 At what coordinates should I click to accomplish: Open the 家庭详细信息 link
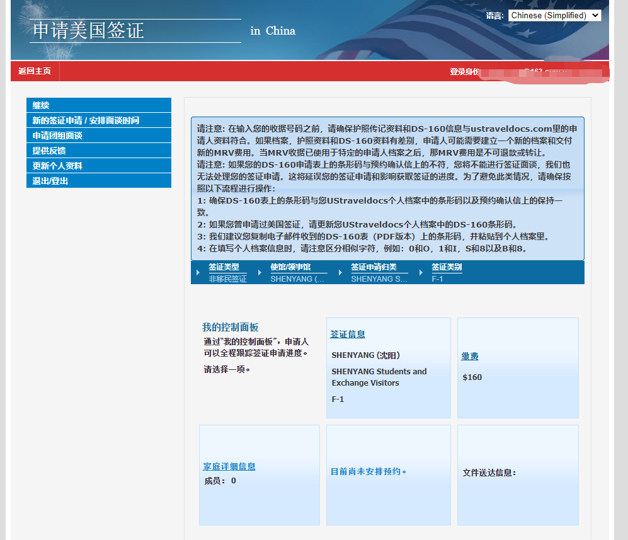pyautogui.click(x=229, y=466)
